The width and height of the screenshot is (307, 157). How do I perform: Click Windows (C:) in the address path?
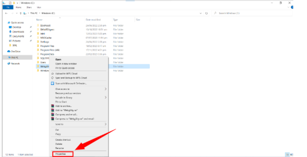pyautogui.click(x=48, y=13)
